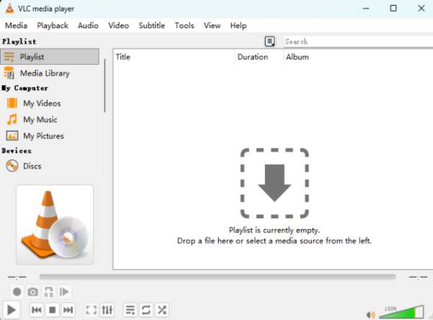Change playlist view mode icon
The width and height of the screenshot is (433, 320).
(x=270, y=42)
